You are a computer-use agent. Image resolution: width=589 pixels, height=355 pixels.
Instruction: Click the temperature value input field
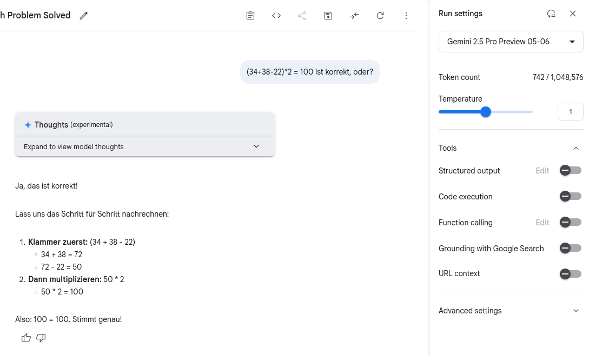pos(570,112)
